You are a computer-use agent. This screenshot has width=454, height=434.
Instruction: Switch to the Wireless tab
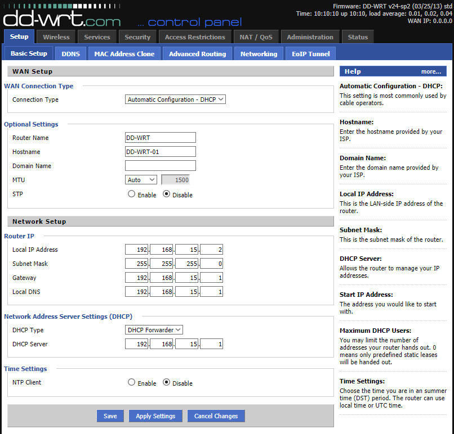(56, 37)
